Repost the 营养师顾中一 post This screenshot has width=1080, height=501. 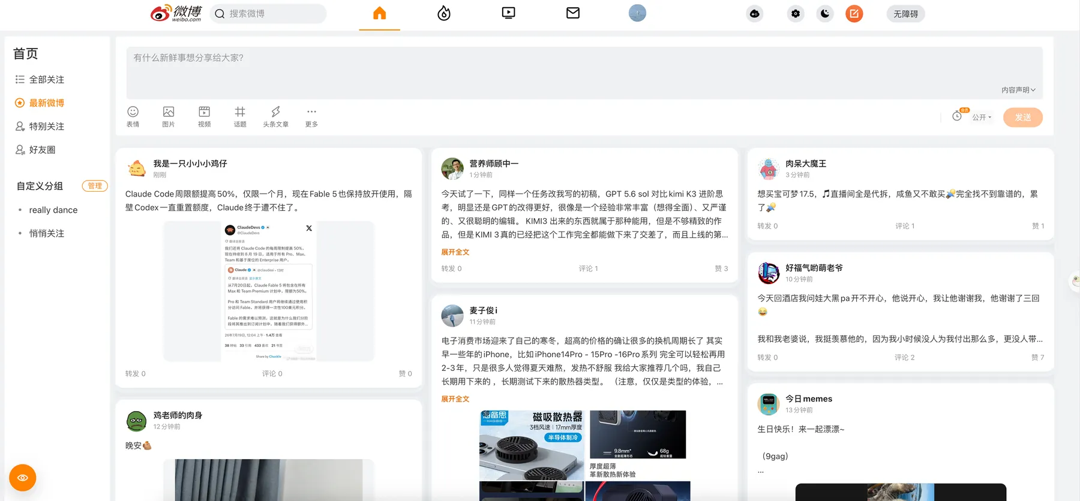coord(452,268)
